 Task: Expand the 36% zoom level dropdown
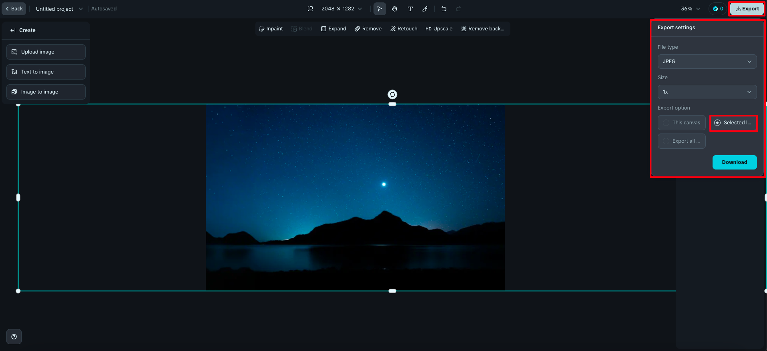coord(691,9)
